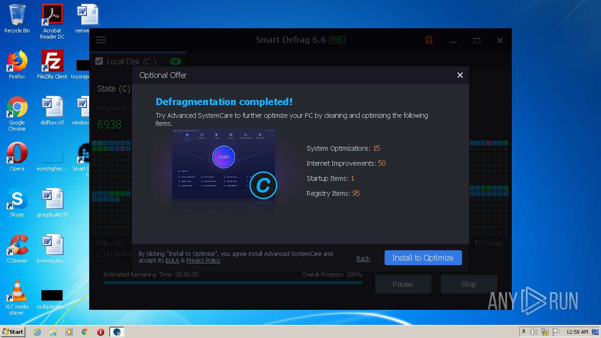
Task: Click Internet Improvements: 50 text
Action: click(346, 163)
